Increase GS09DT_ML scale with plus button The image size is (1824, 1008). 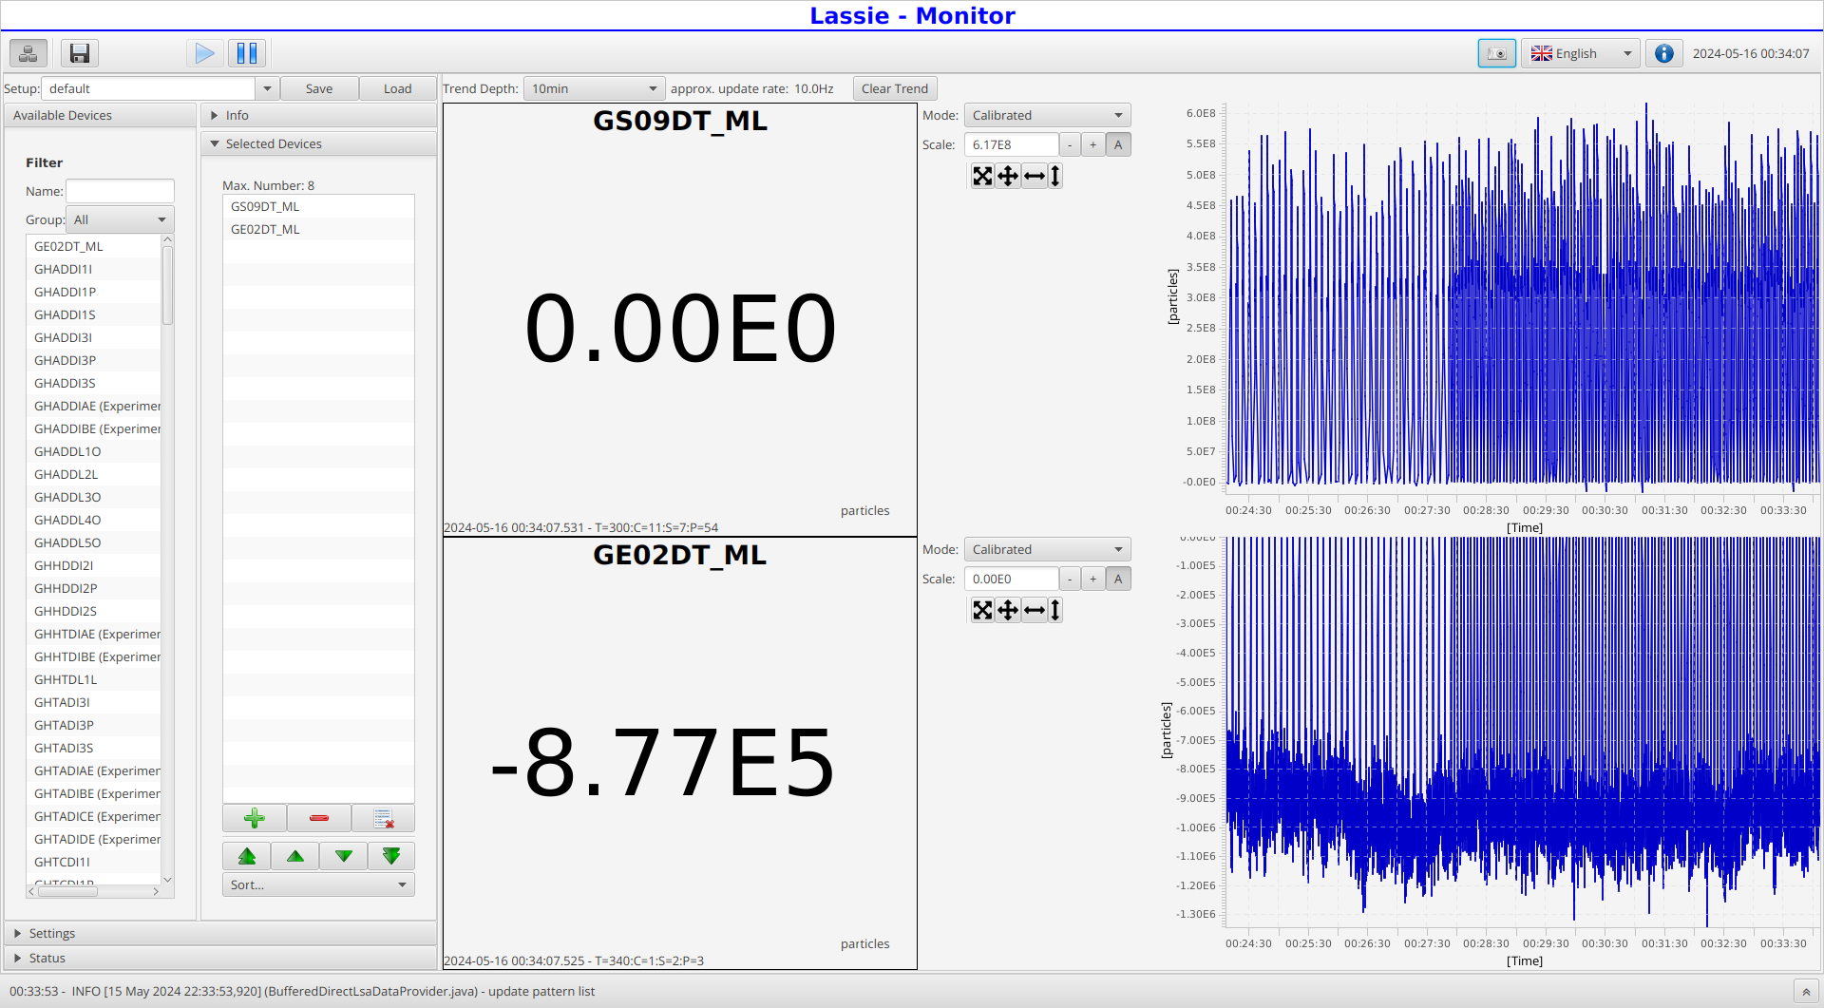pos(1093,144)
